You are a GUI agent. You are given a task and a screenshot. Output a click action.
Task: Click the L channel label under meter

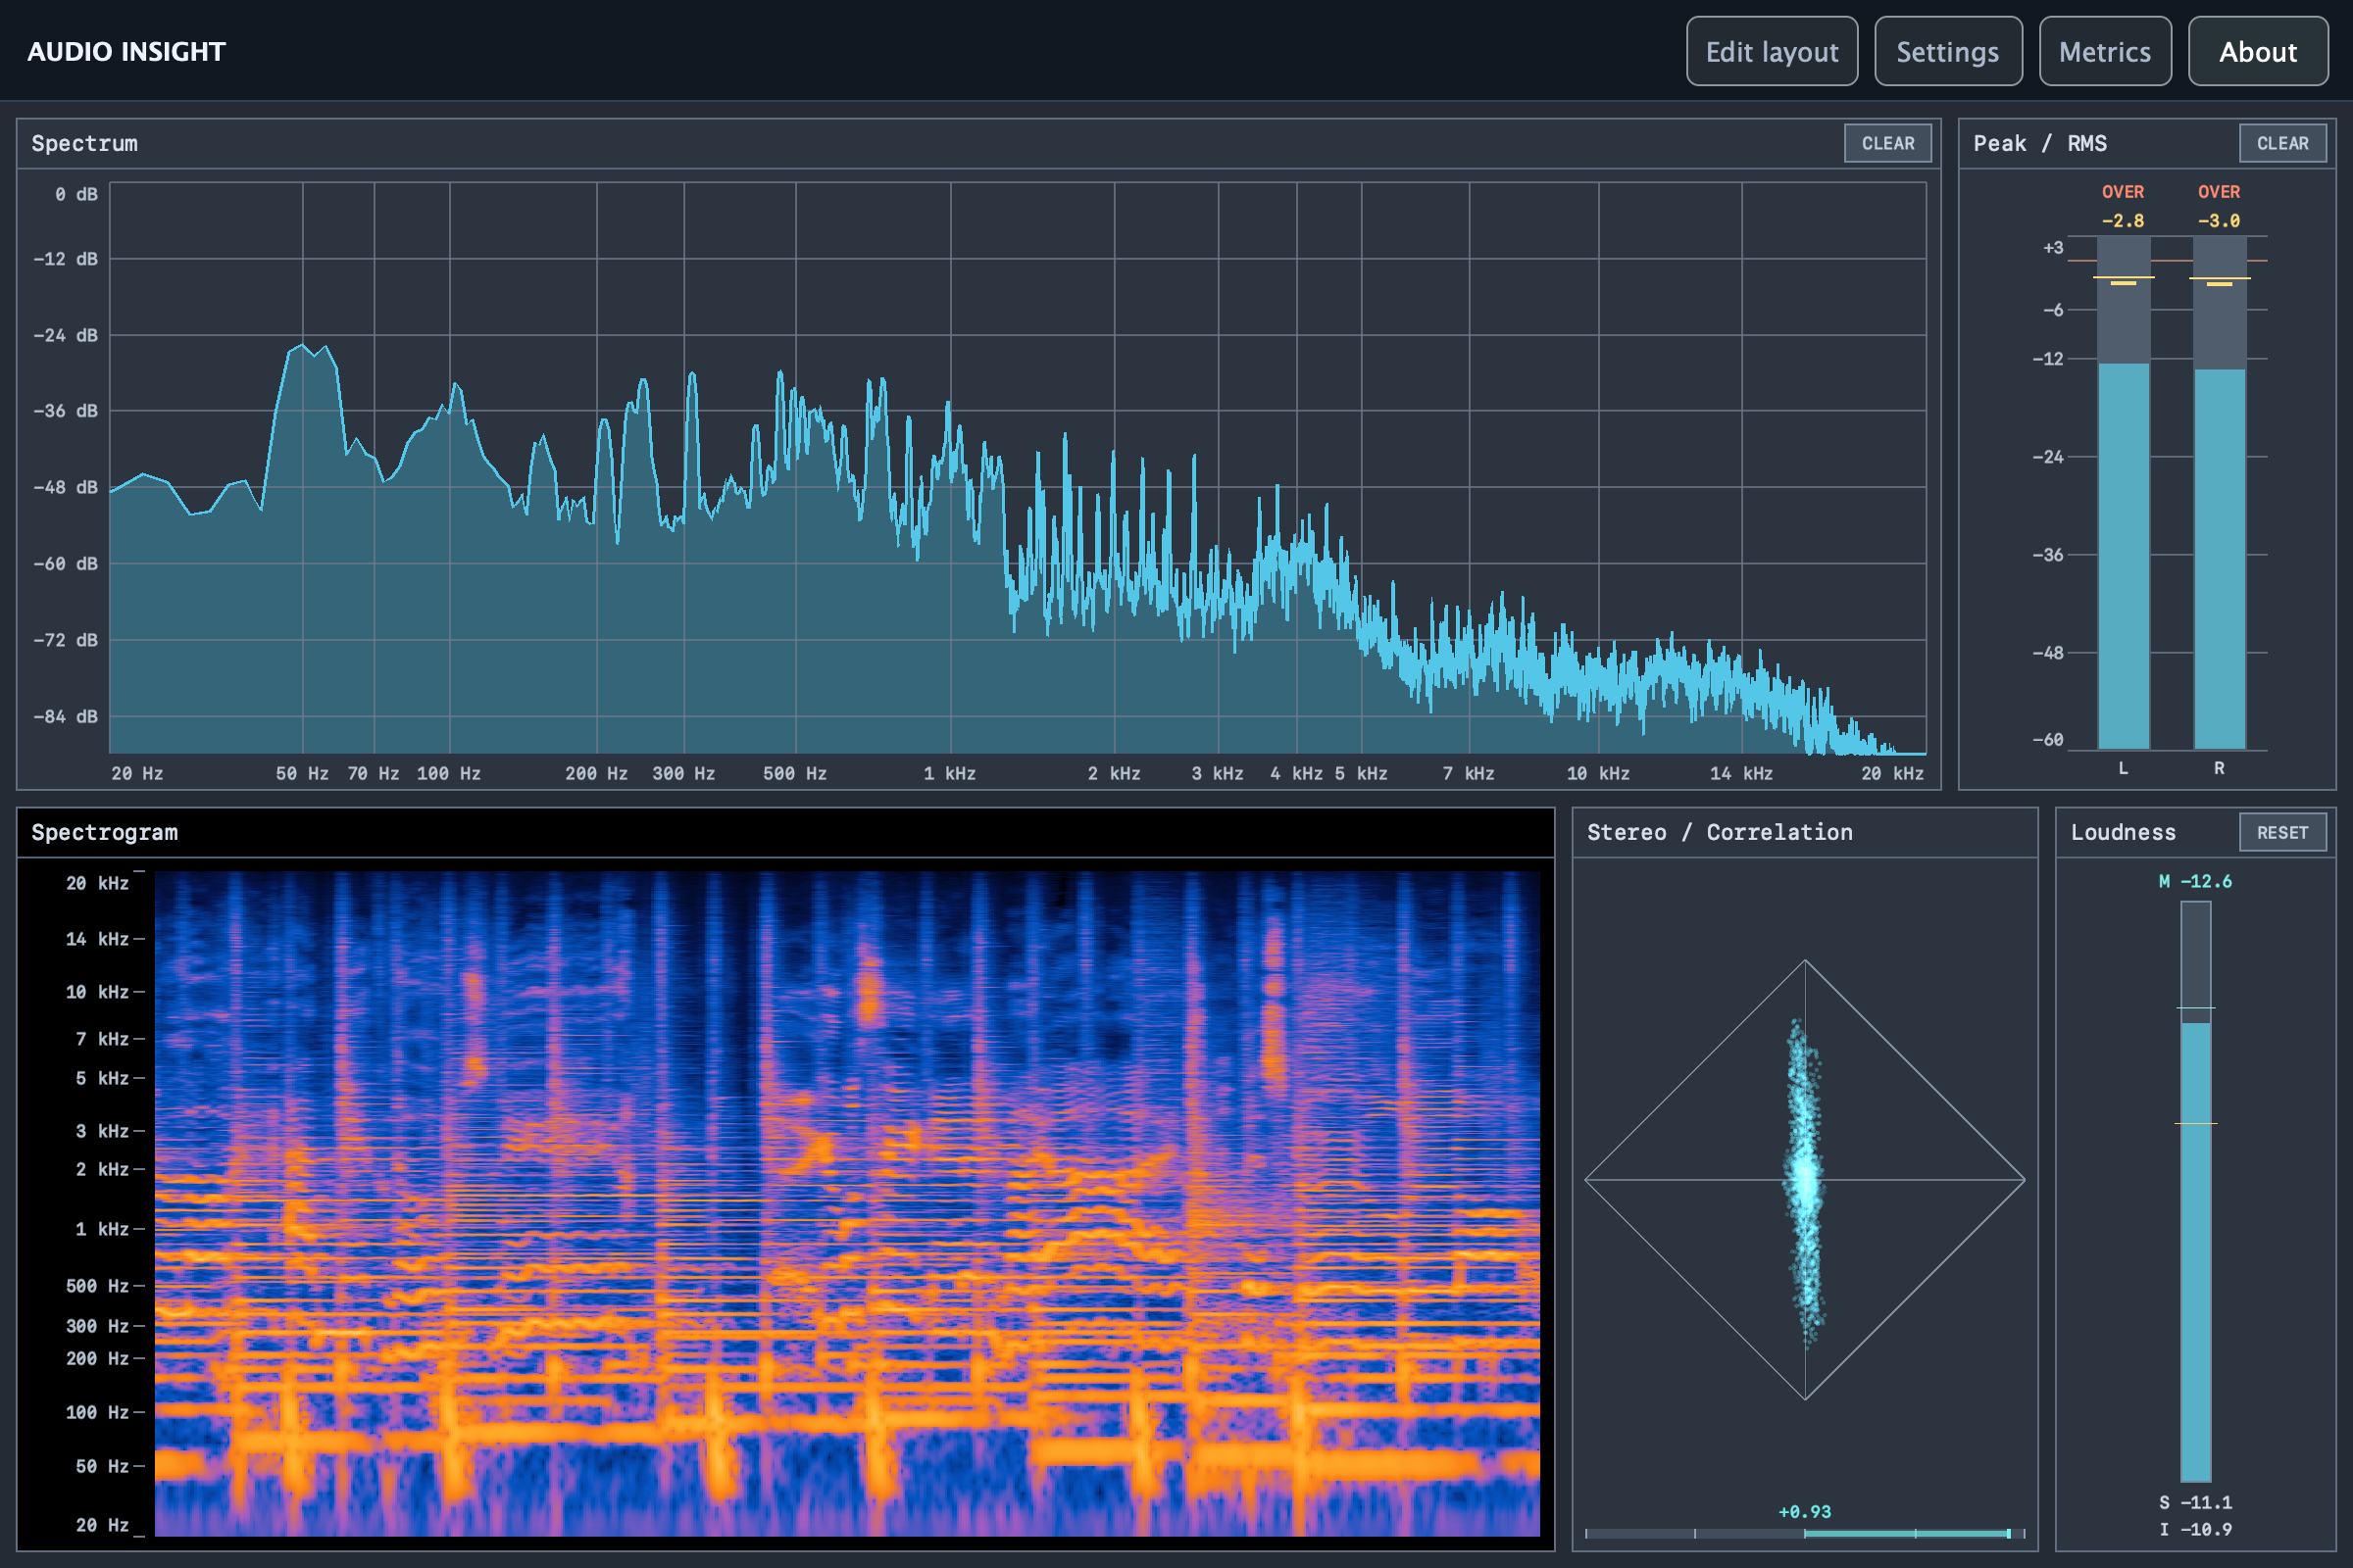[2123, 768]
